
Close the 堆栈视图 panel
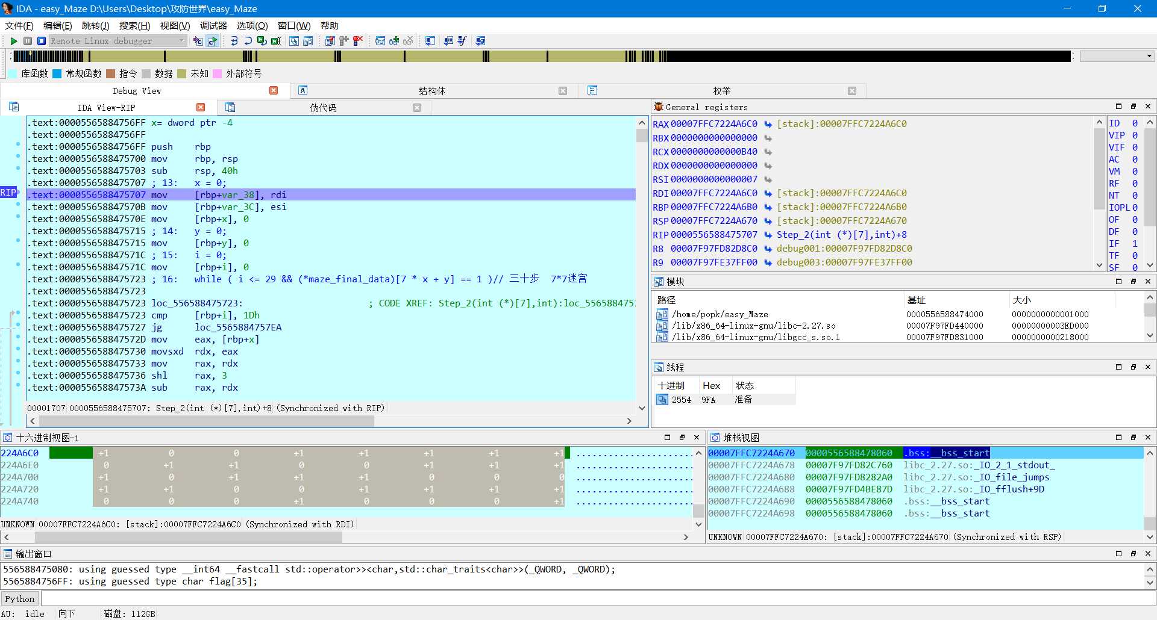1148,437
